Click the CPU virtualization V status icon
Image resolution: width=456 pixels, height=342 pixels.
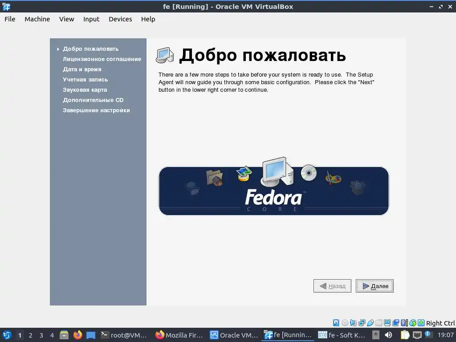(x=404, y=322)
